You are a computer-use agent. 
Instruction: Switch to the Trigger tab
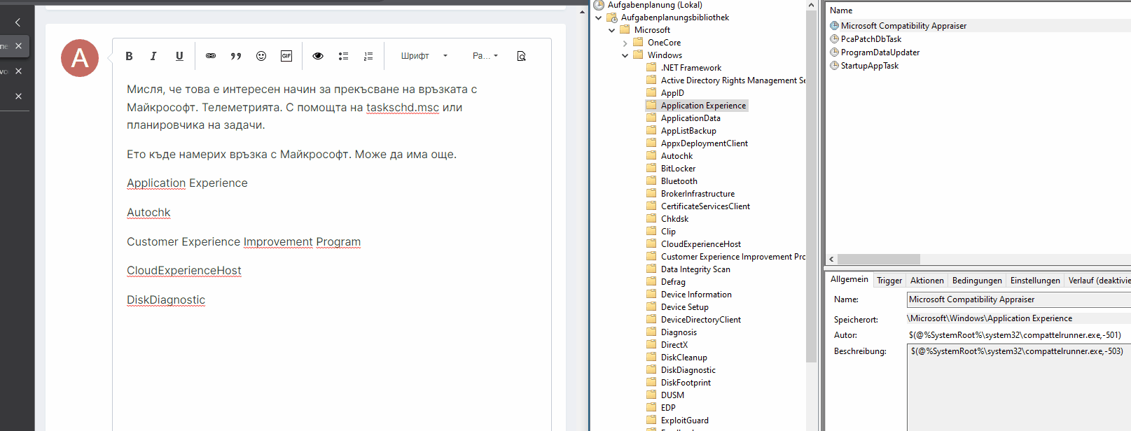[889, 281]
